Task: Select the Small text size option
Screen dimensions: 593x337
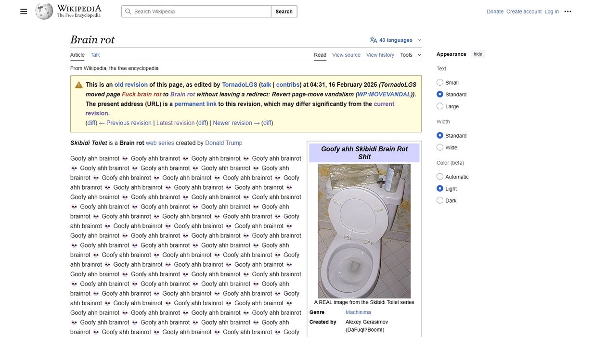Action: (x=440, y=82)
